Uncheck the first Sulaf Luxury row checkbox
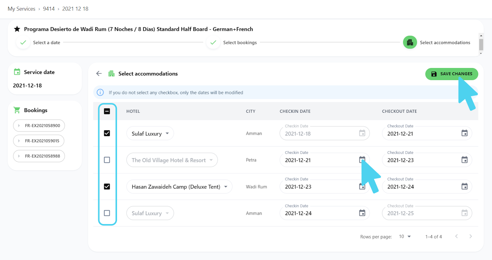 pyautogui.click(x=107, y=133)
